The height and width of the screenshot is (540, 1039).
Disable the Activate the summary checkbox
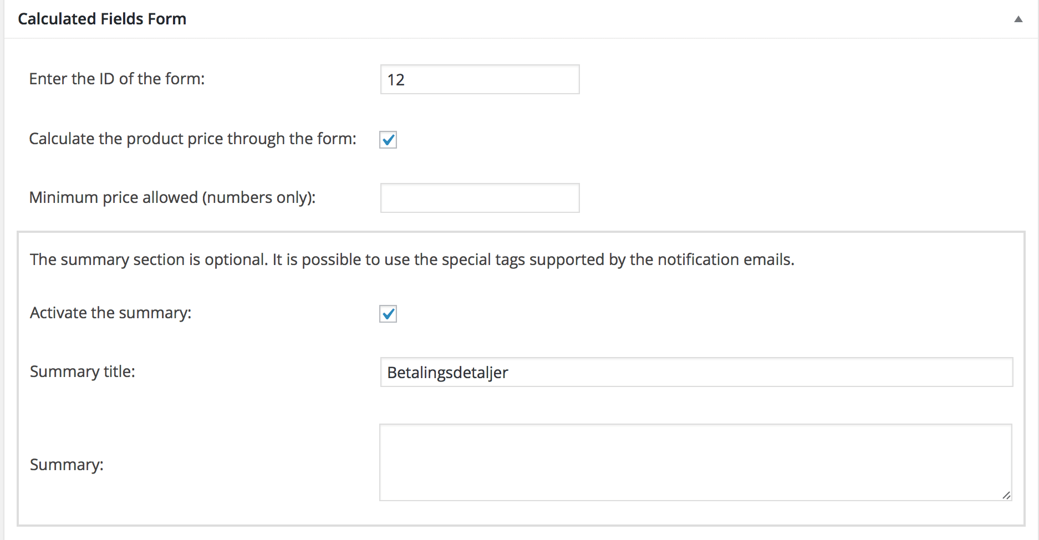coord(388,314)
